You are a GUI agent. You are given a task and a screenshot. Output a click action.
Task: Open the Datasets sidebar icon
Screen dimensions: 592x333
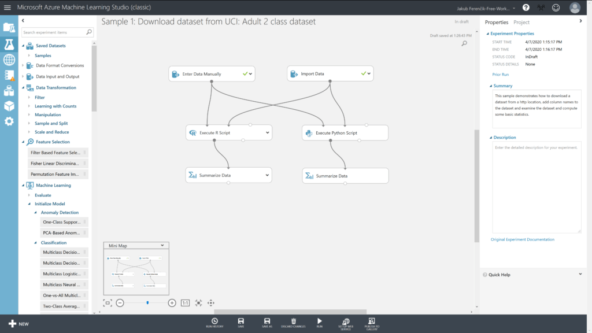coord(9,91)
